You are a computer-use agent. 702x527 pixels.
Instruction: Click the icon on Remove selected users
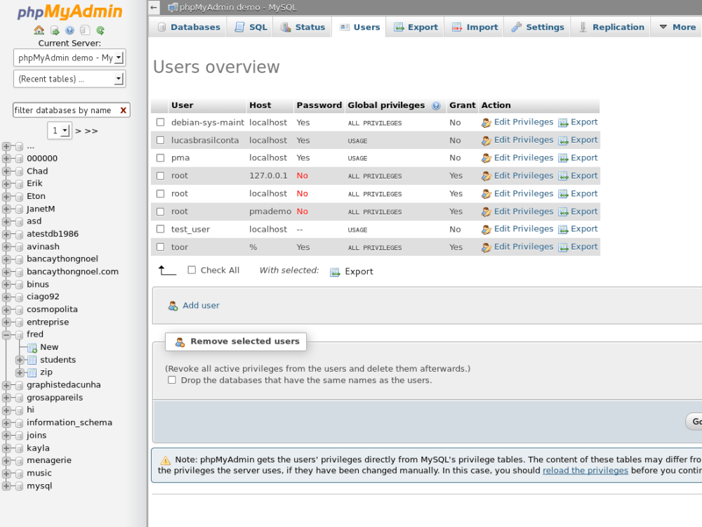[180, 342]
